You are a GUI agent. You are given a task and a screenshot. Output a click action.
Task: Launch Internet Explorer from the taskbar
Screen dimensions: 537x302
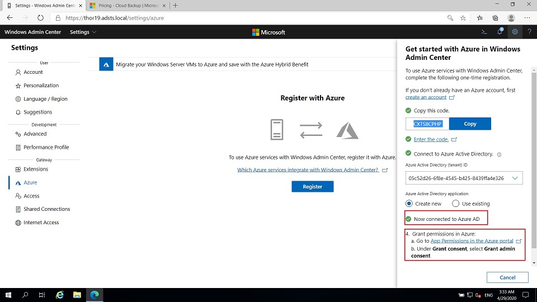(60, 295)
